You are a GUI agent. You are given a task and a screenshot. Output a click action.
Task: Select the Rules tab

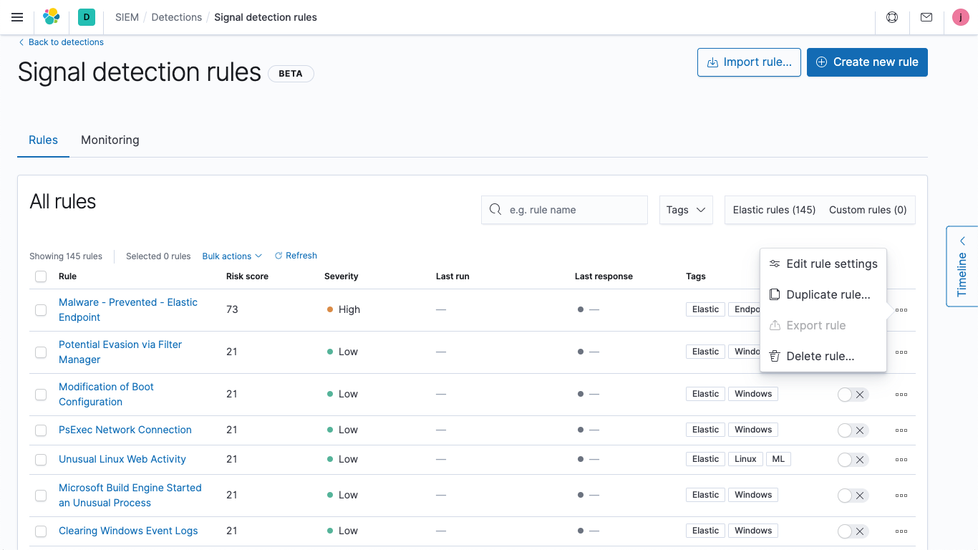click(43, 140)
